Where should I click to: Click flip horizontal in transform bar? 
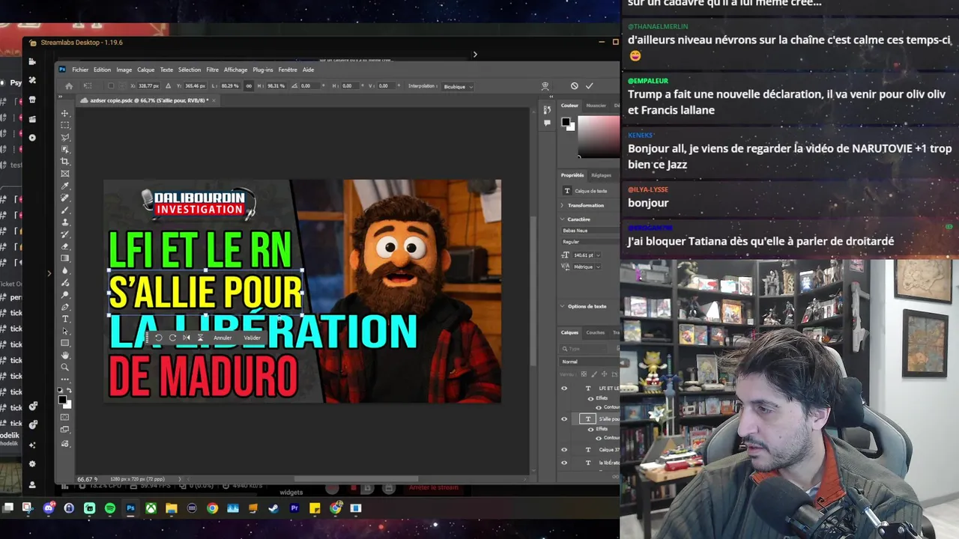pyautogui.click(x=187, y=338)
